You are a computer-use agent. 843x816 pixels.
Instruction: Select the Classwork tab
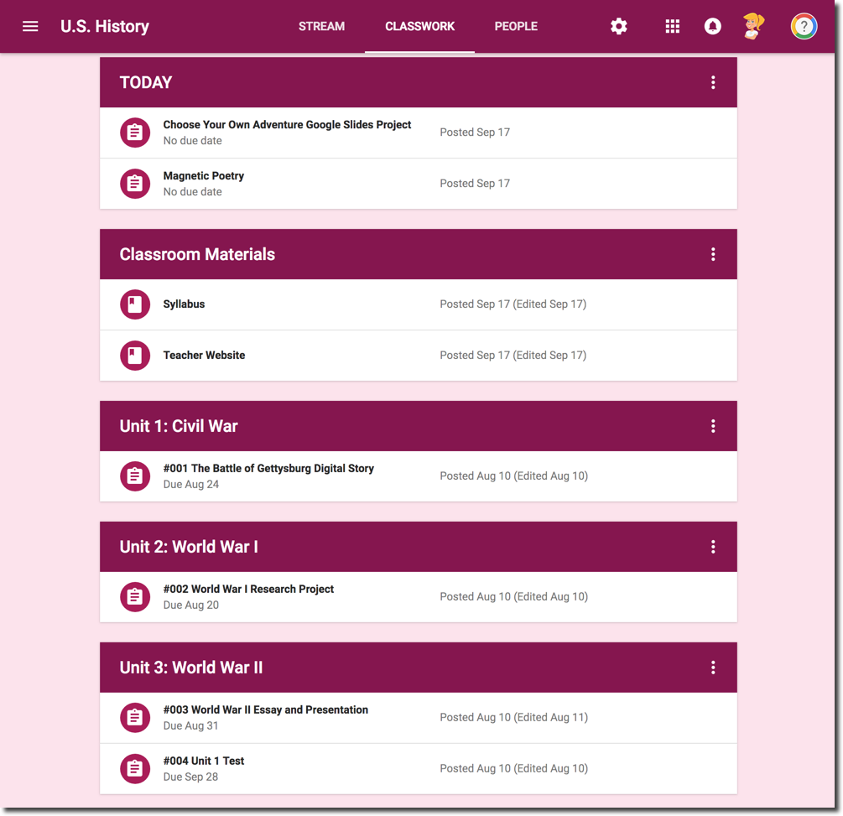point(420,26)
